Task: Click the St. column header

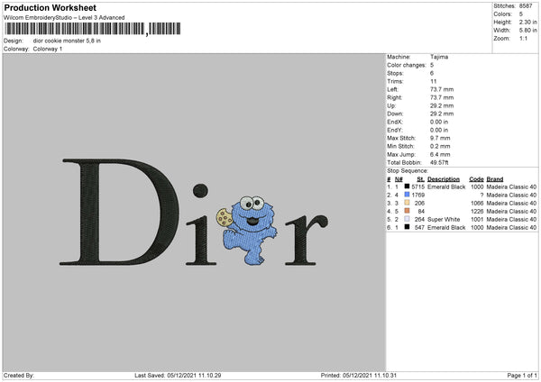Action: [x=420, y=179]
